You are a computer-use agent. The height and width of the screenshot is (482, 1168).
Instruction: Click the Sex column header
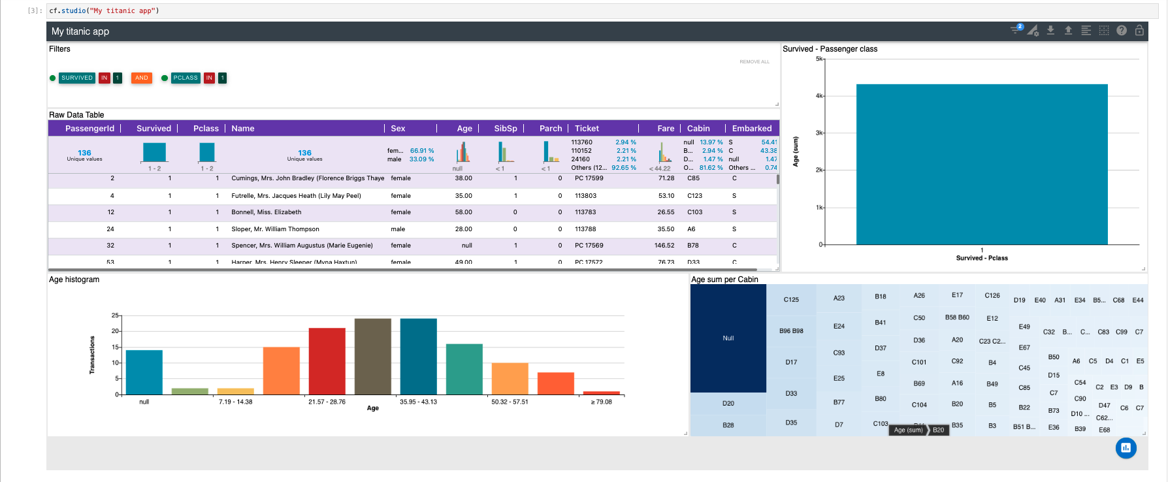point(398,129)
